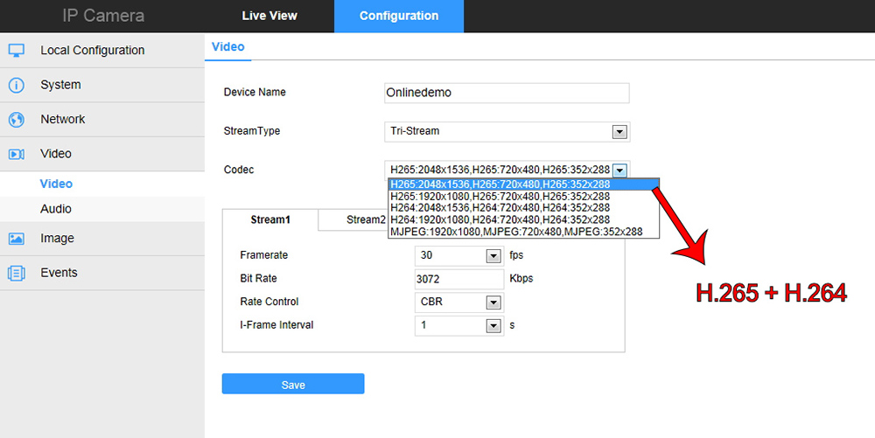This screenshot has width=875, height=438.
Task: Select the Stream1 tab
Action: click(x=270, y=220)
